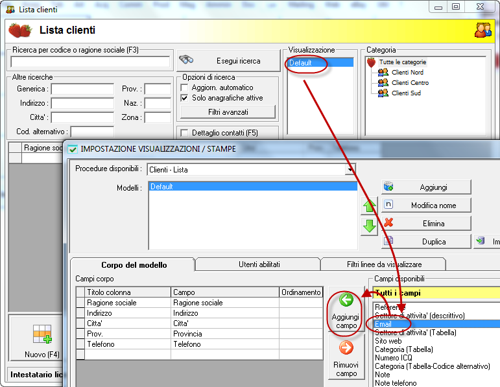The width and height of the screenshot is (500, 387).
Task: Select Tutte le categorie tree node
Action: 403,62
